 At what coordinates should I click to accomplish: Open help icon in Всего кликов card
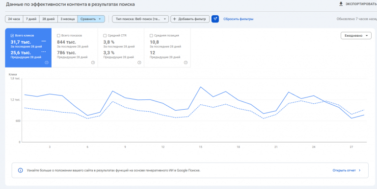pos(47,63)
